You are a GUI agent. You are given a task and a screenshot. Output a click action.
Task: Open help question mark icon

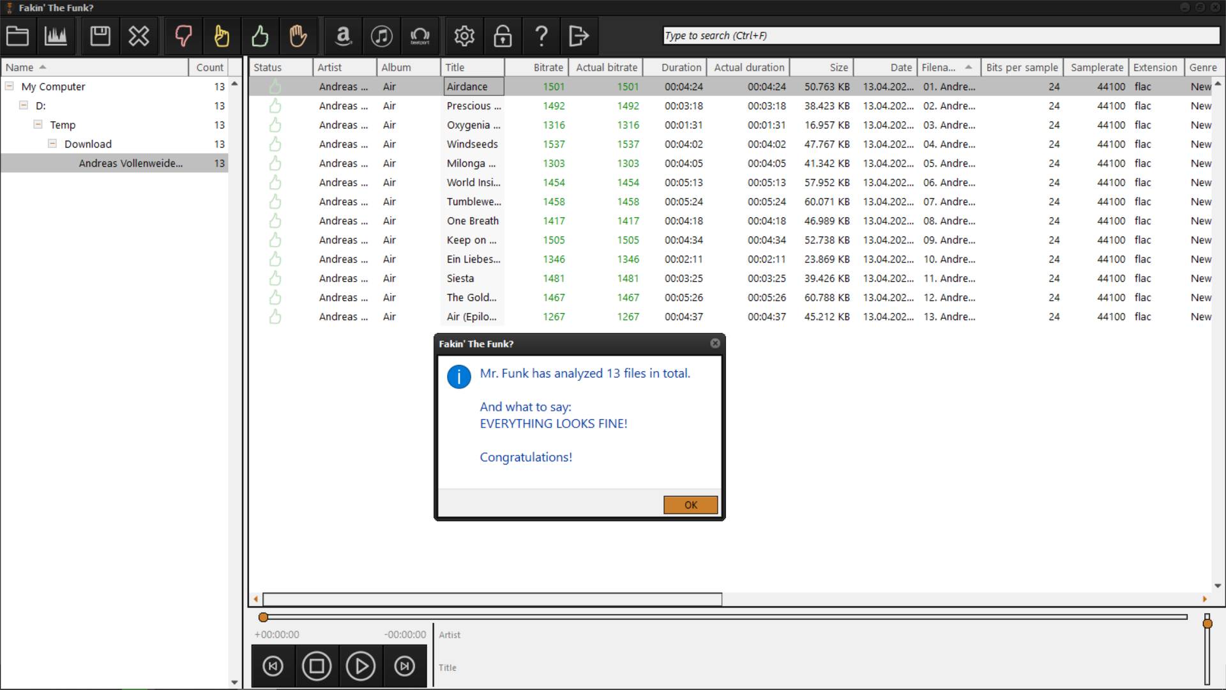[541, 36]
